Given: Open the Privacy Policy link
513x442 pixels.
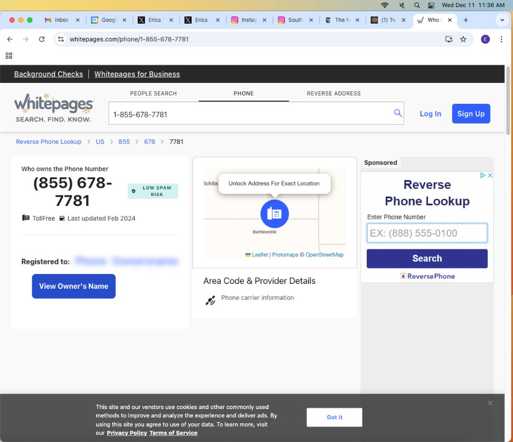Looking at the screenshot, I should click(x=127, y=433).
